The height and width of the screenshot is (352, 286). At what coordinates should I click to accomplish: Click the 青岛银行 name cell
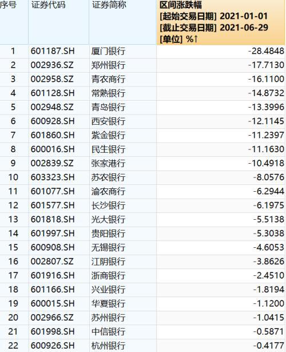(x=108, y=107)
